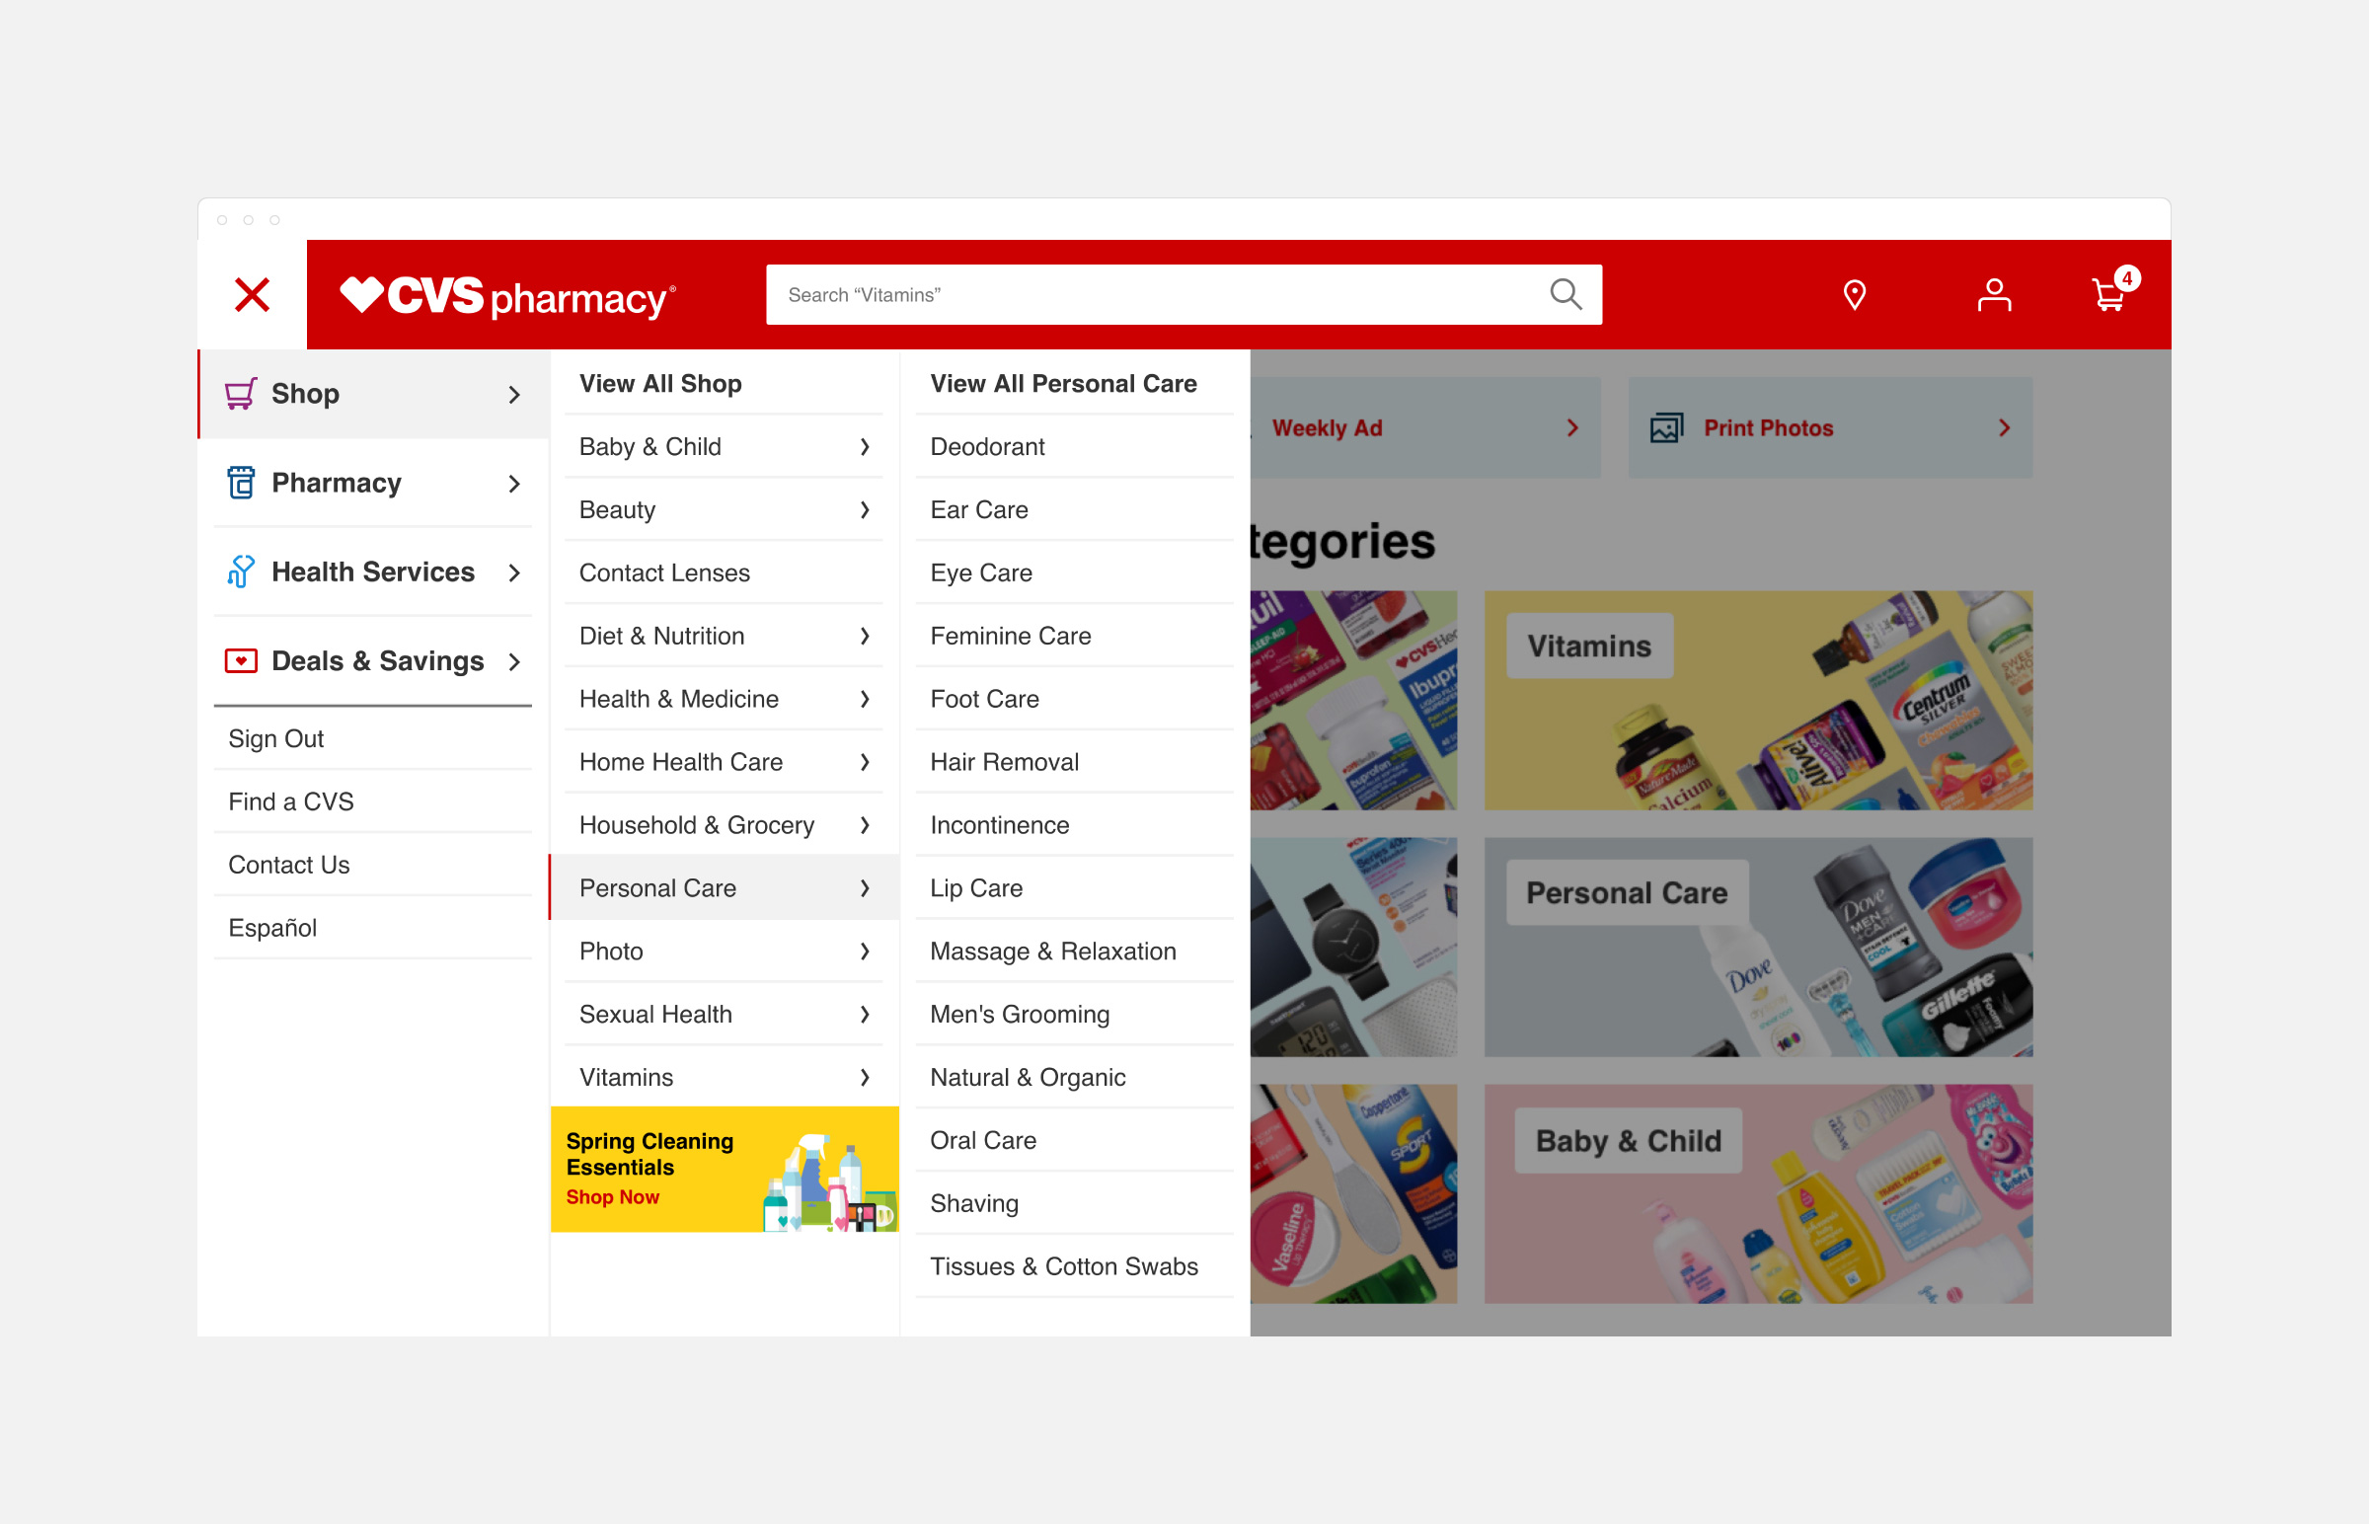Click the search magnifier icon
Screen dimensions: 2369x1524
pos(1566,294)
